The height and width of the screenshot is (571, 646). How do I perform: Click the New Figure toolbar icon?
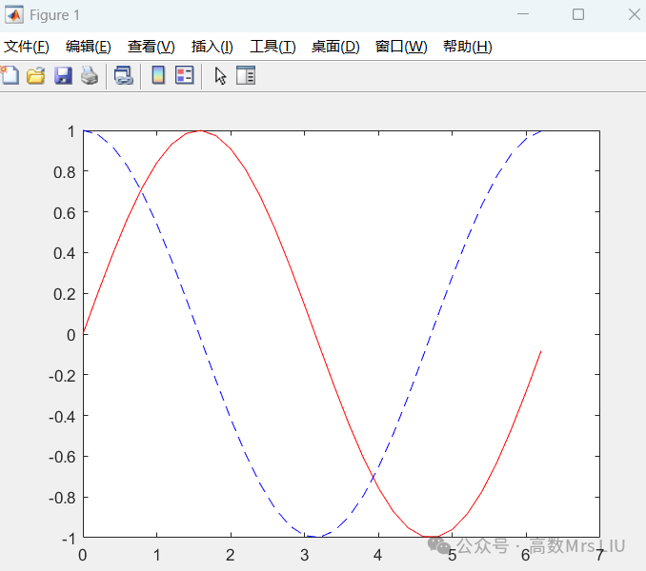click(x=10, y=76)
